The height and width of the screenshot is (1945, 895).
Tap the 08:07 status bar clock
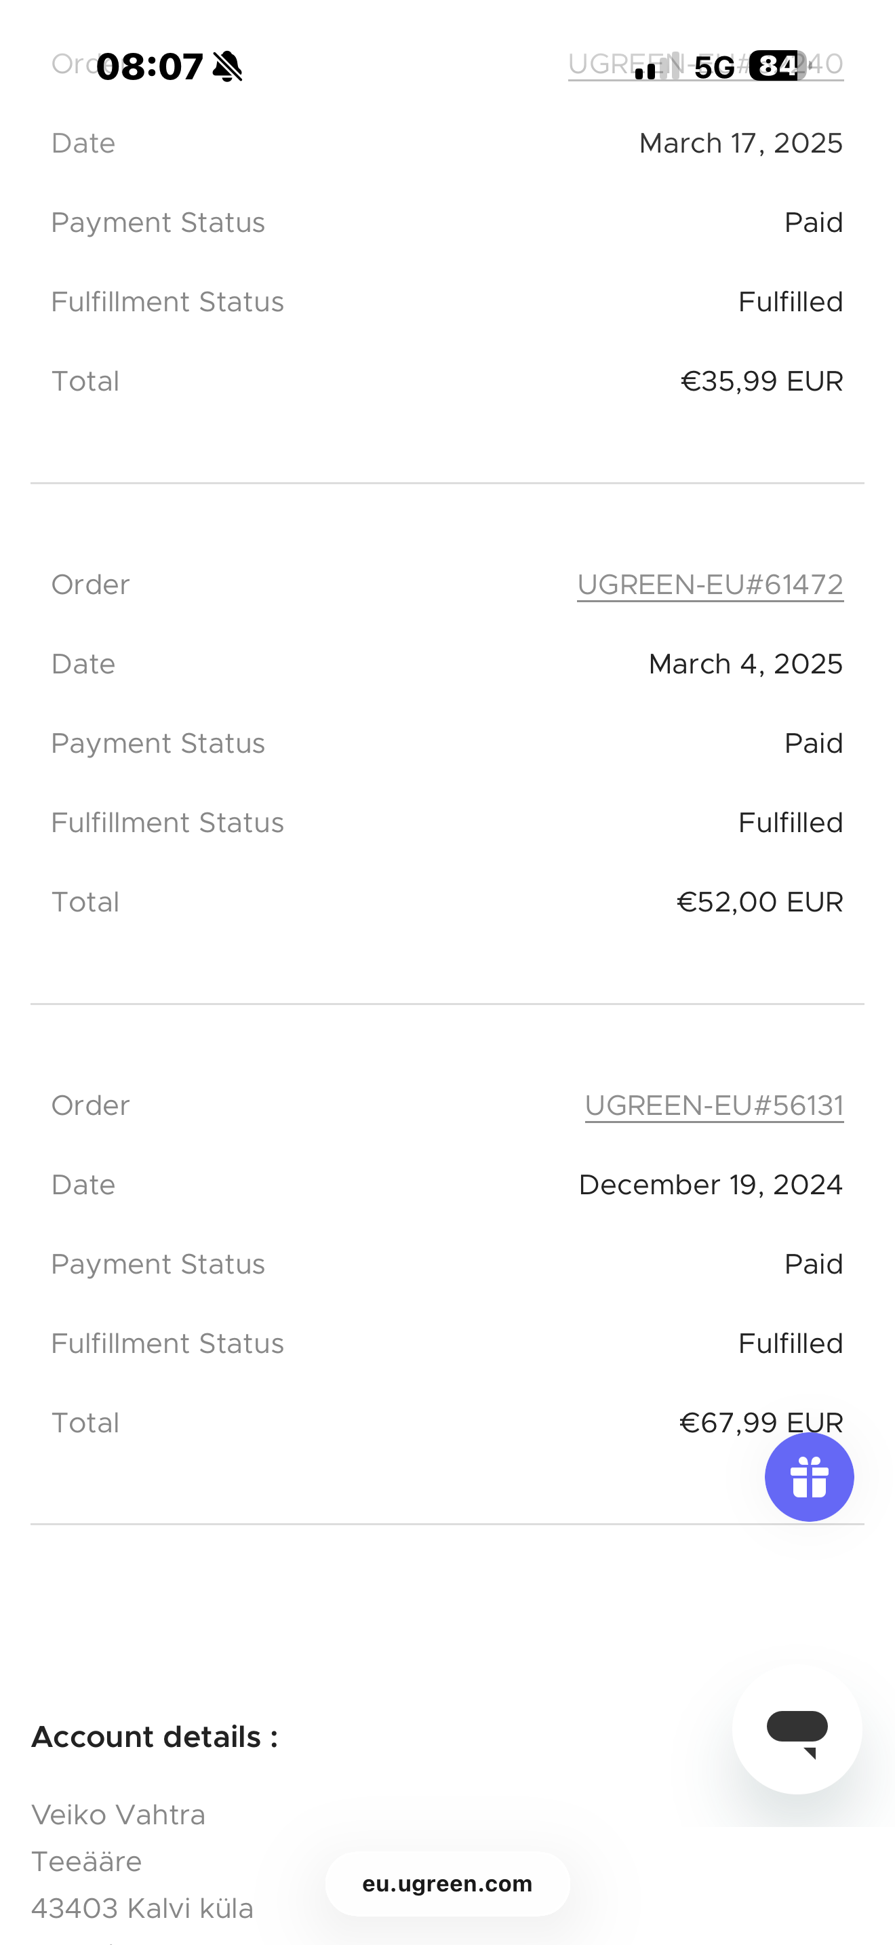coord(149,66)
